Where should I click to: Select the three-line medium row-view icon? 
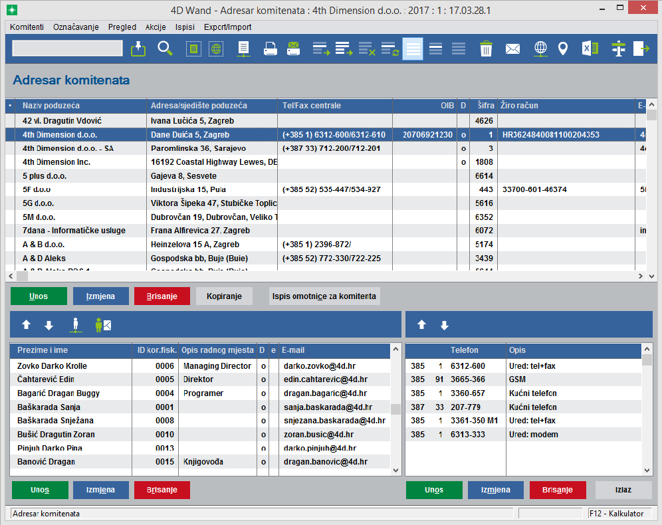click(x=436, y=49)
